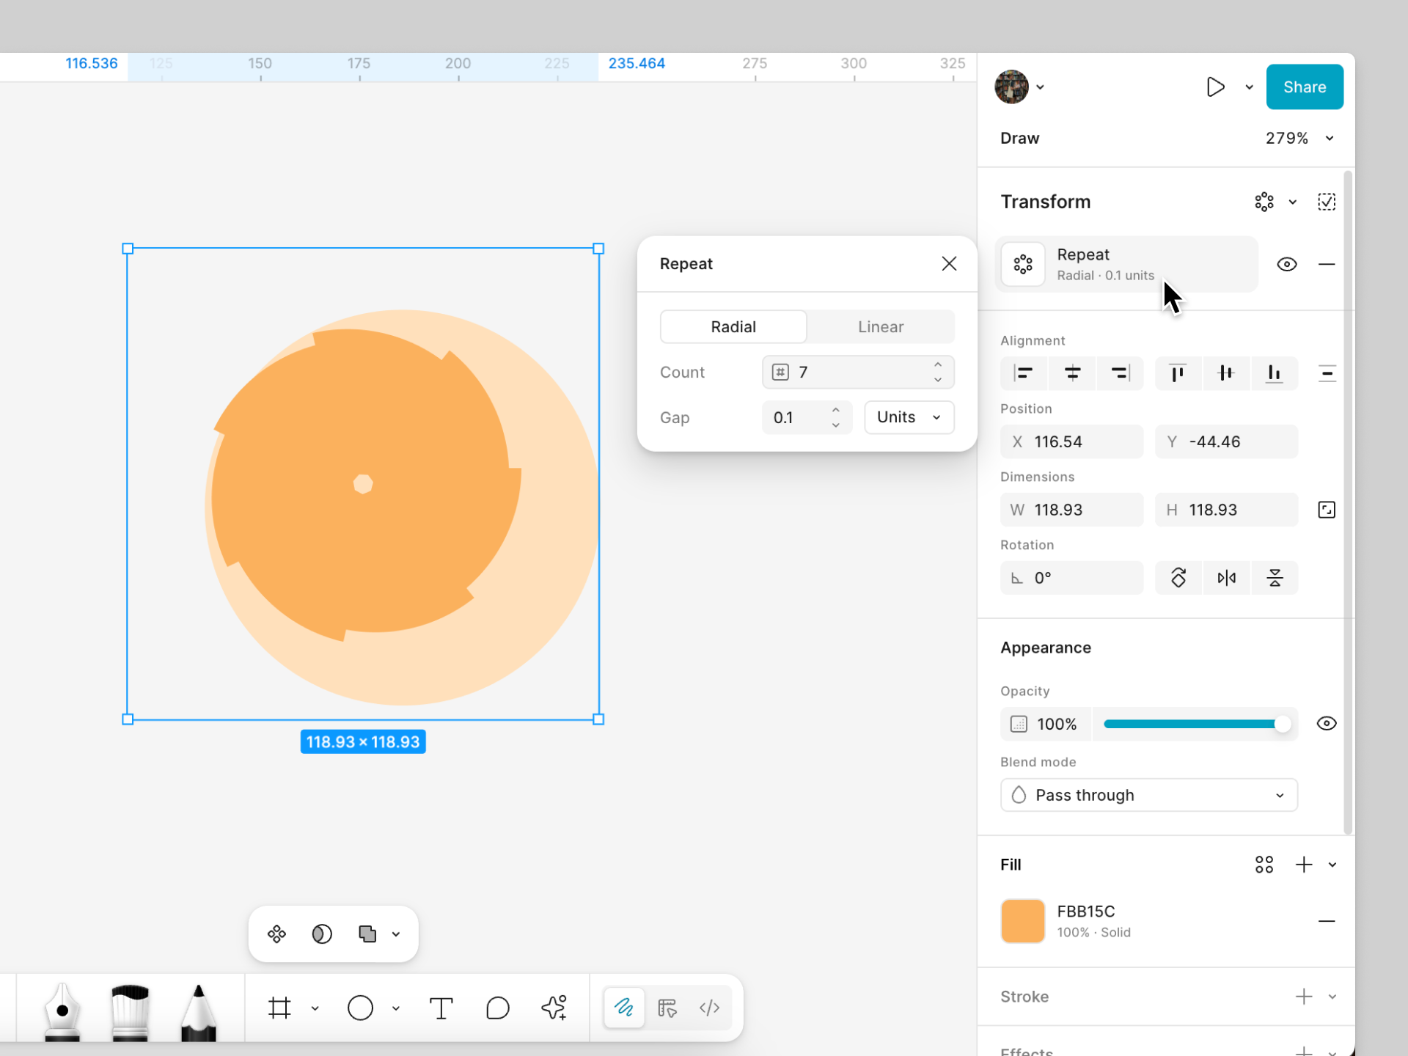Remove the FBB15C fill
Viewport: 1408px width, 1056px height.
(x=1327, y=921)
